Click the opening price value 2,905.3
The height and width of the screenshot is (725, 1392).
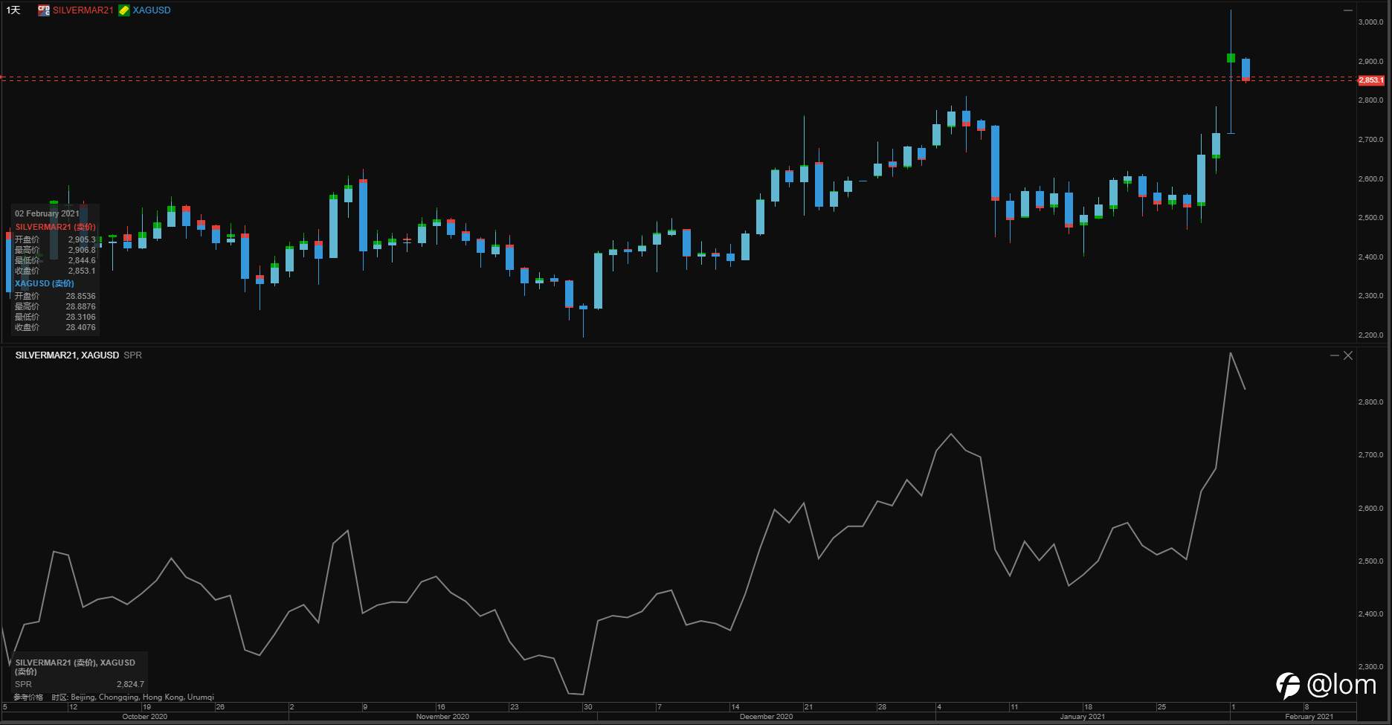point(82,239)
